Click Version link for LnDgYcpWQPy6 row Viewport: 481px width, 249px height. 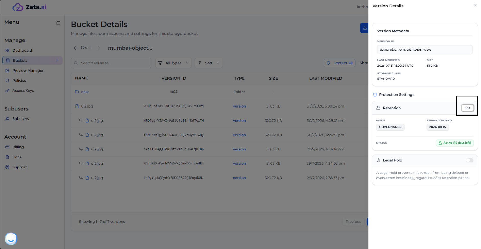[x=239, y=178]
